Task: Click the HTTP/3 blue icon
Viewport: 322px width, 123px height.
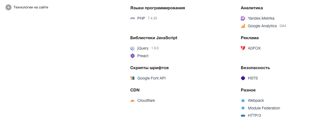Action: [x=243, y=116]
